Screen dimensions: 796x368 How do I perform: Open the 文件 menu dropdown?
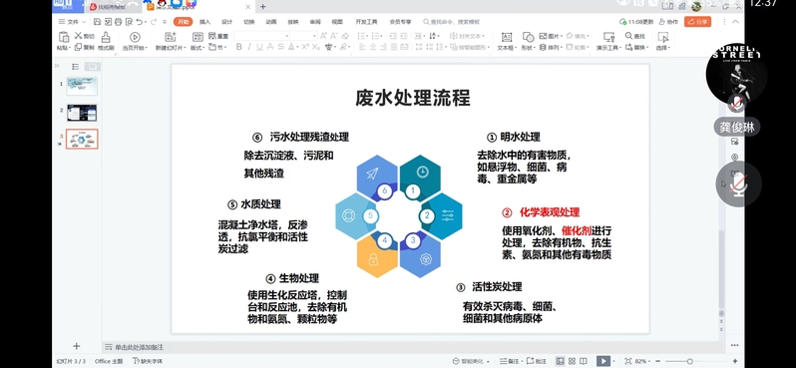(x=70, y=22)
